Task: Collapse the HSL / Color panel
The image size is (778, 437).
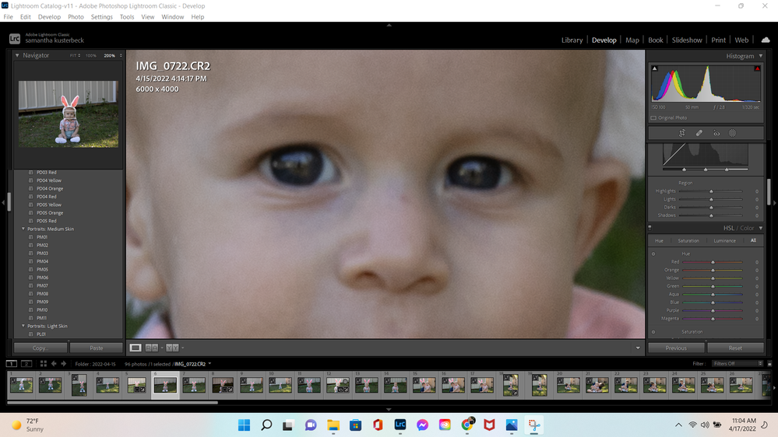Action: tap(761, 228)
